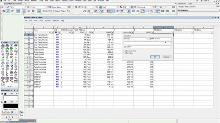Select row header 2.1 in worksheet

point(29,35)
